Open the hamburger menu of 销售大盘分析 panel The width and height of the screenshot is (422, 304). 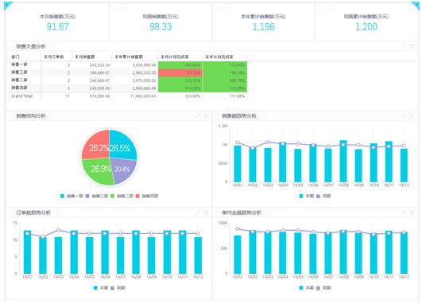pos(412,46)
